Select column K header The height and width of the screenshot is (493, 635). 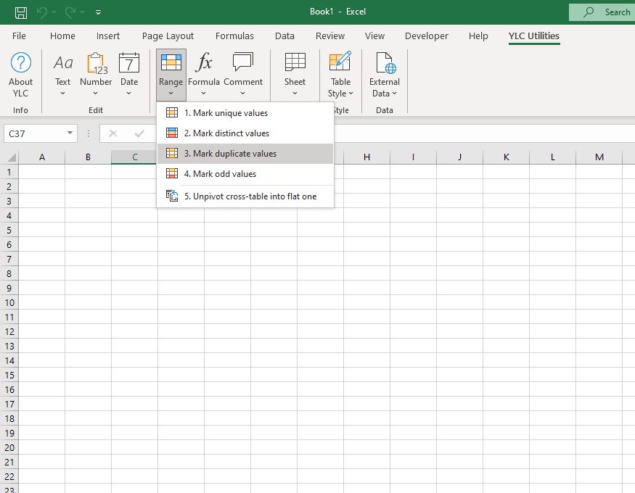point(506,157)
